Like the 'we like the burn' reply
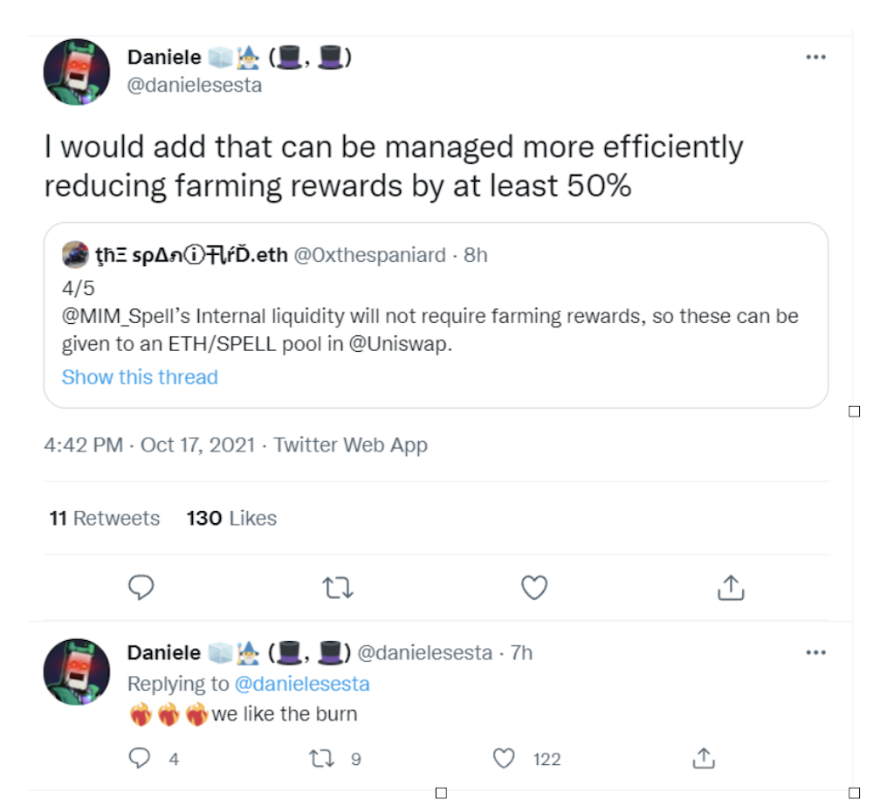The height and width of the screenshot is (806, 873). [504, 758]
